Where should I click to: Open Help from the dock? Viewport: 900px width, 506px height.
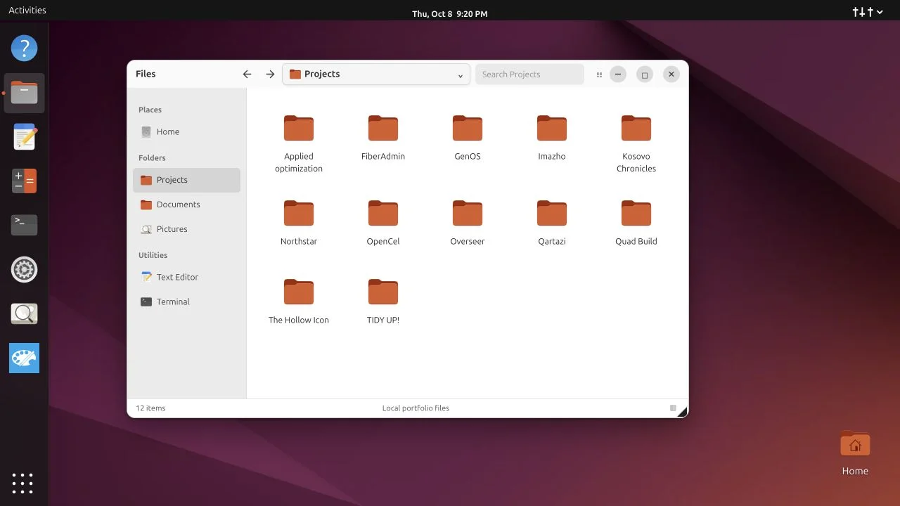click(24, 48)
